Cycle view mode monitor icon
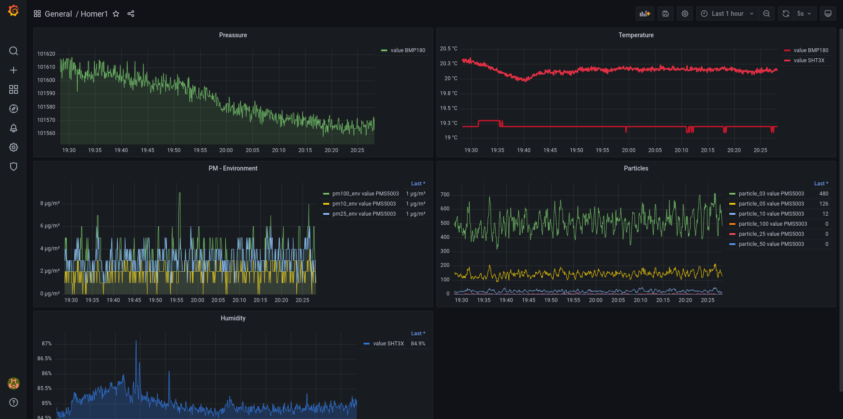This screenshot has width=843, height=419. (x=828, y=14)
